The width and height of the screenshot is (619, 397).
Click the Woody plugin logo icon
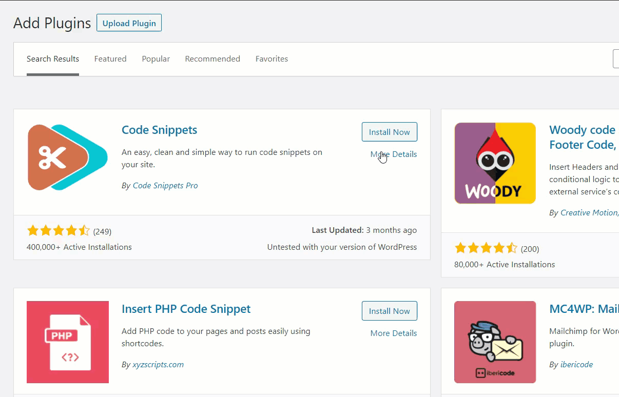coord(495,163)
